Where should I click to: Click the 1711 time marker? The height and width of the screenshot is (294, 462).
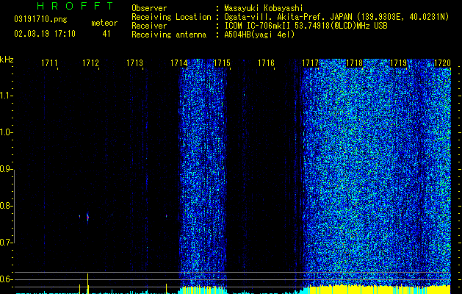[49, 63]
